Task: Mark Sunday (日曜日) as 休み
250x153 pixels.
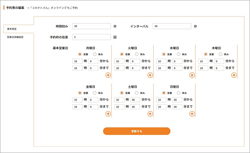Action: click(x=178, y=93)
